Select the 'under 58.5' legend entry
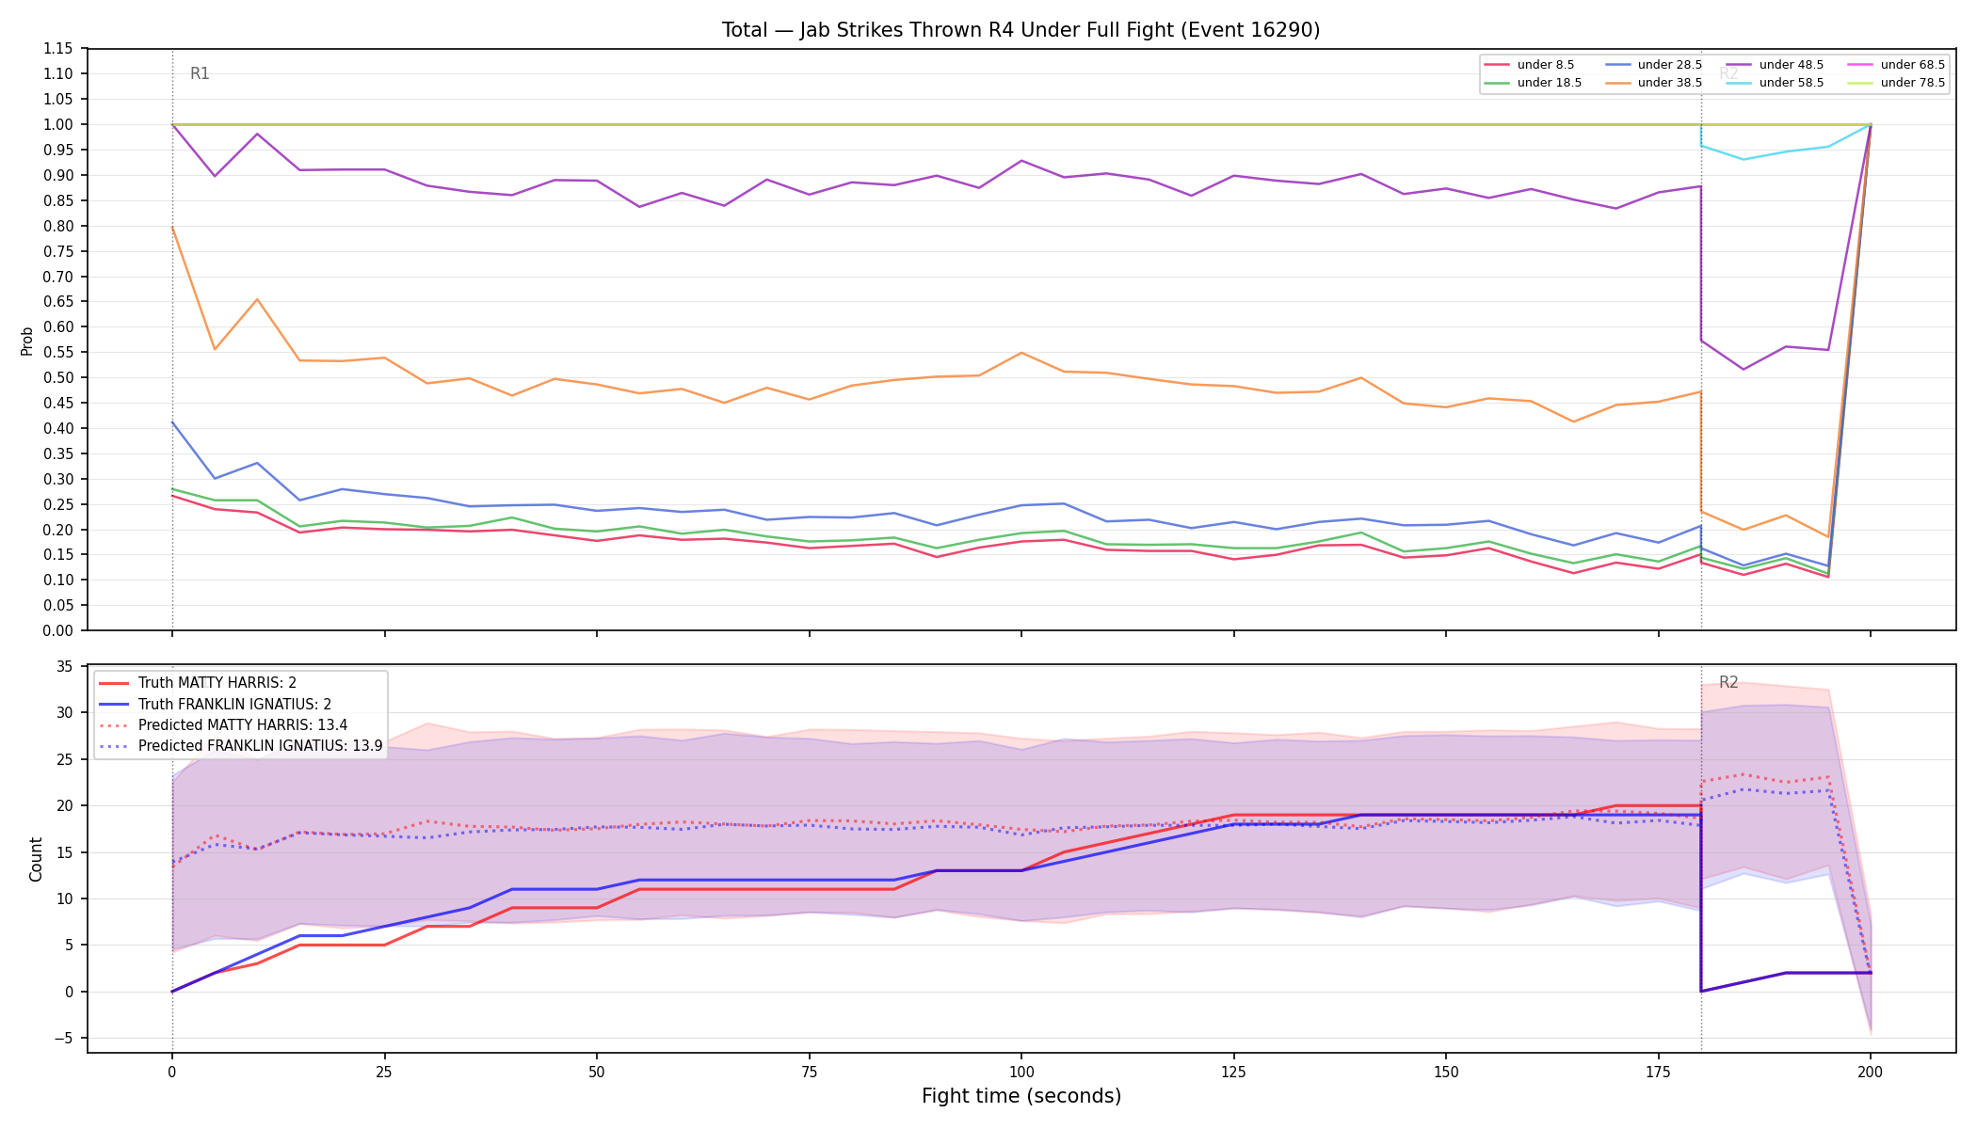1977x1129 pixels. pyautogui.click(x=1775, y=83)
